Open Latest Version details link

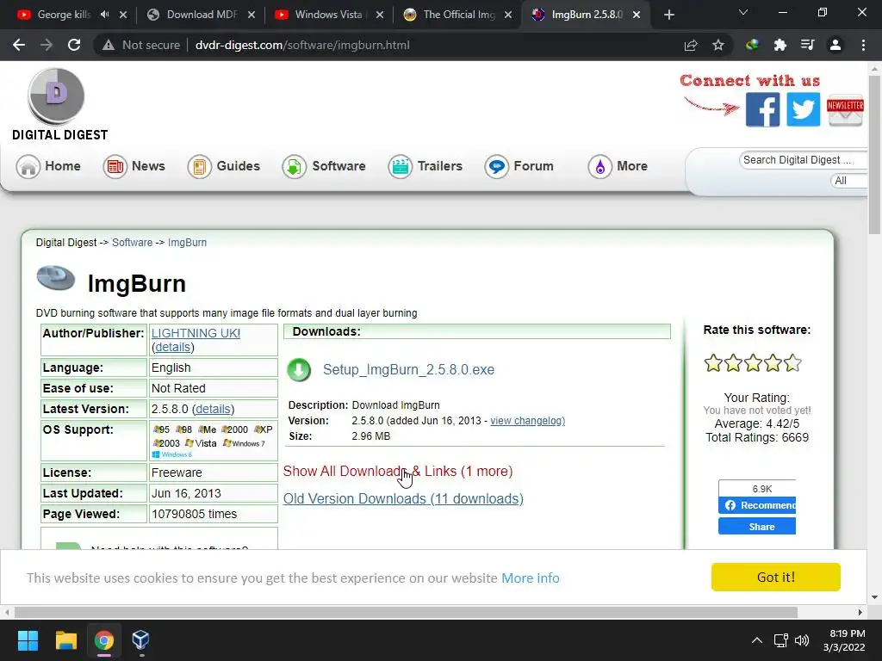214,409
